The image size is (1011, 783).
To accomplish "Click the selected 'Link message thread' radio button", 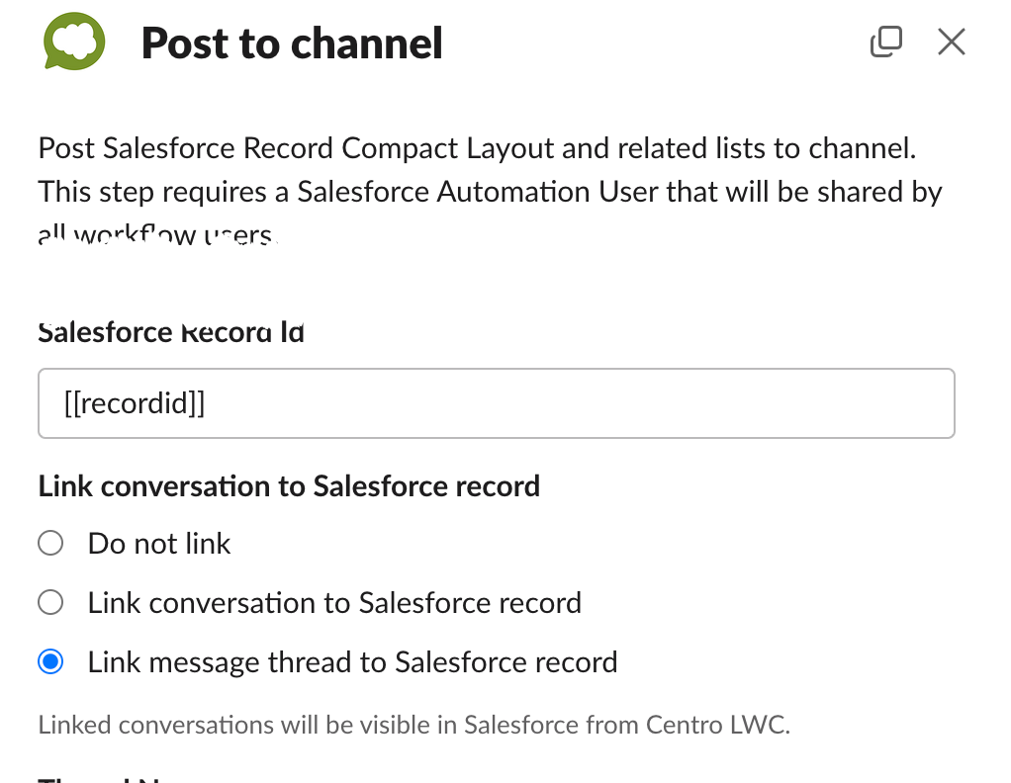I will pos(50,661).
